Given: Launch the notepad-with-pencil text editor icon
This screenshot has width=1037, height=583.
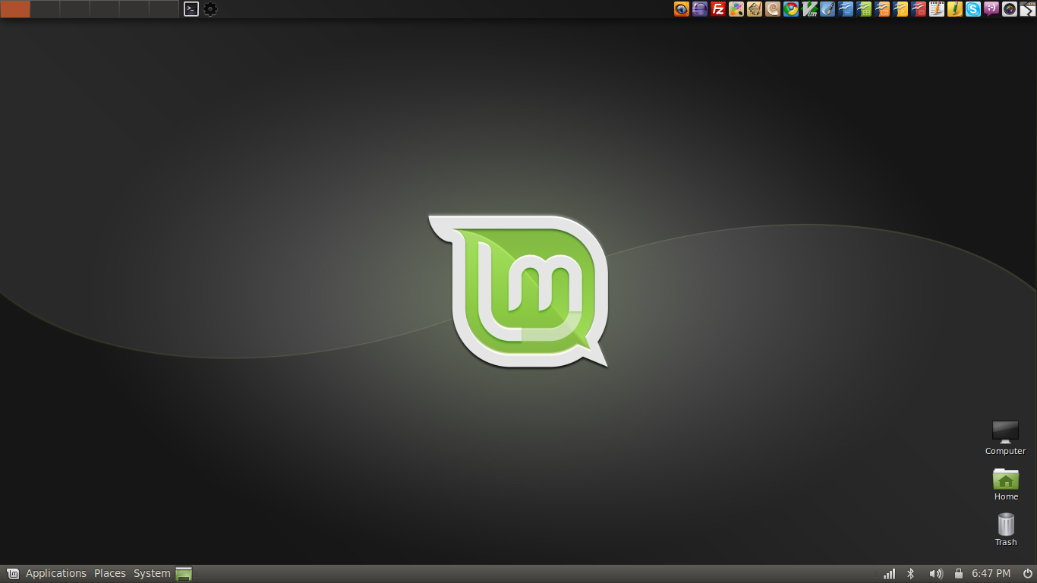Looking at the screenshot, I should tap(937, 9).
